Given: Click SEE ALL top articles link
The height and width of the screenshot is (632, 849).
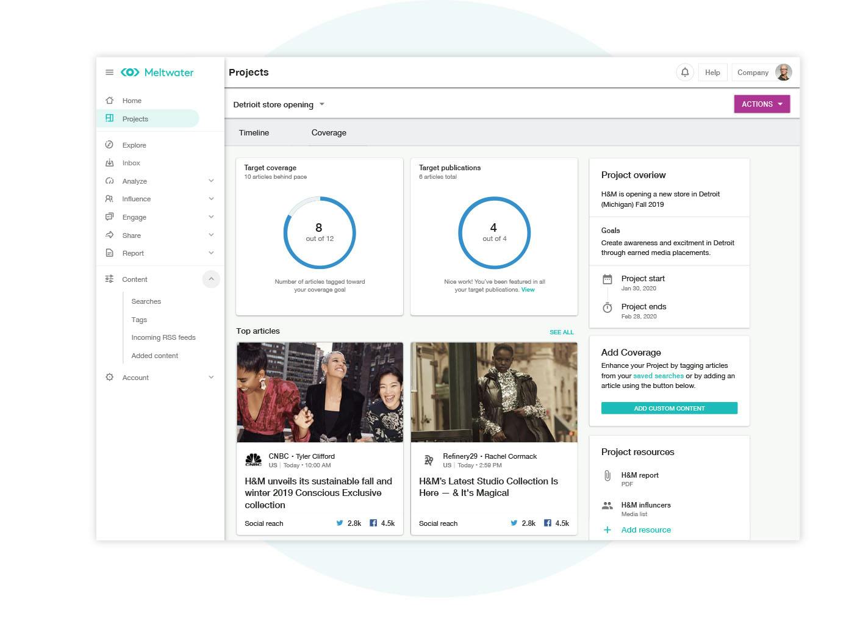Looking at the screenshot, I should [562, 332].
